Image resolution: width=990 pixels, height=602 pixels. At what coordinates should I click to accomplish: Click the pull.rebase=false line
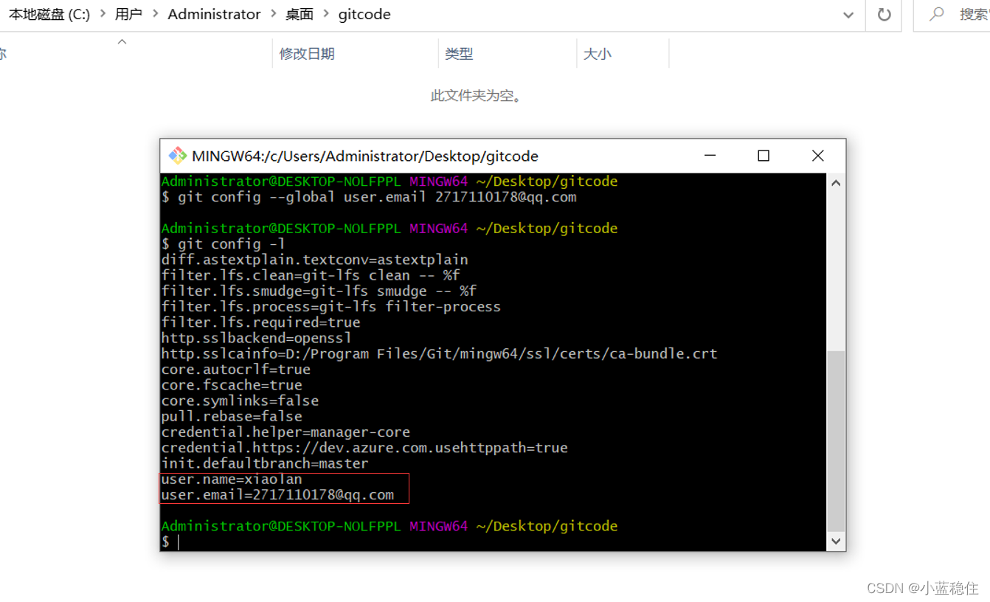[x=232, y=417]
